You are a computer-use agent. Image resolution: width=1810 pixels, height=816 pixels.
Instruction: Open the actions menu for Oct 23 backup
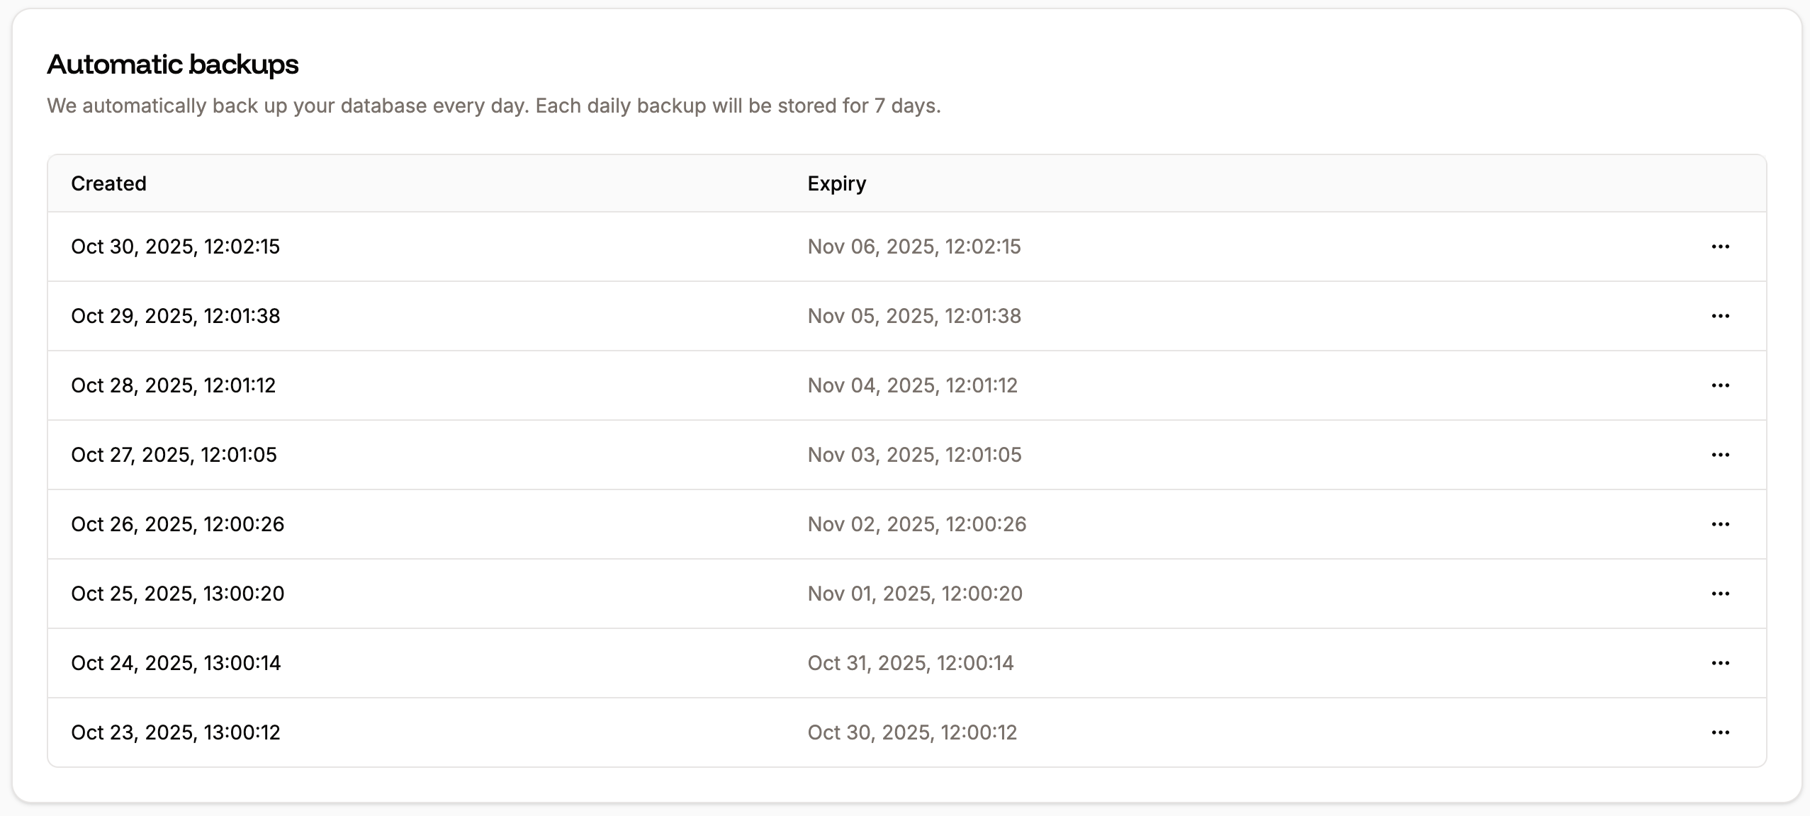point(1722,732)
